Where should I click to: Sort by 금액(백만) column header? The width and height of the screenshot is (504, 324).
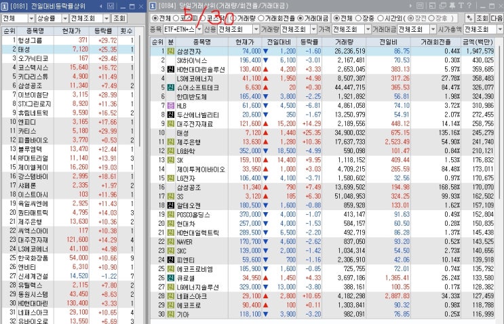point(478,42)
